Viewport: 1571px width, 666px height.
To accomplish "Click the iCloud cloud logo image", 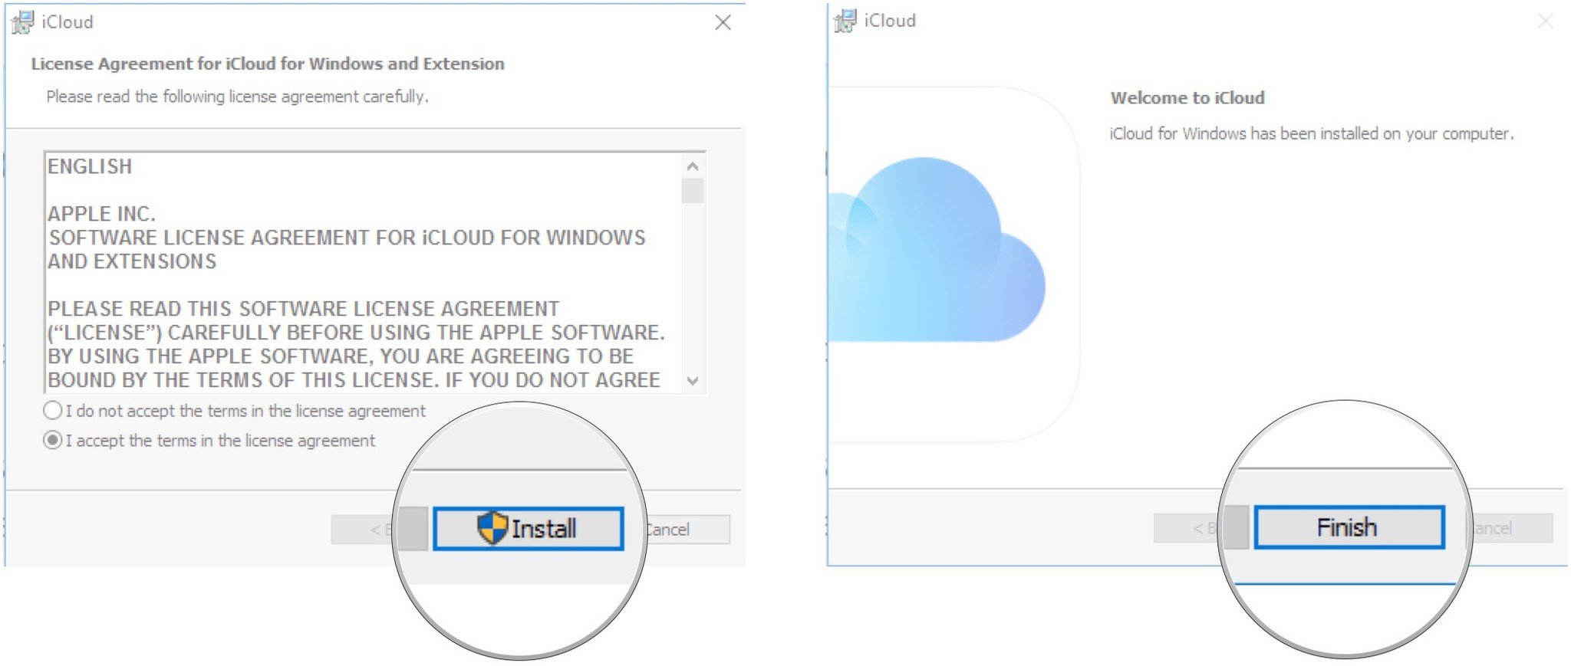I will point(937,250).
